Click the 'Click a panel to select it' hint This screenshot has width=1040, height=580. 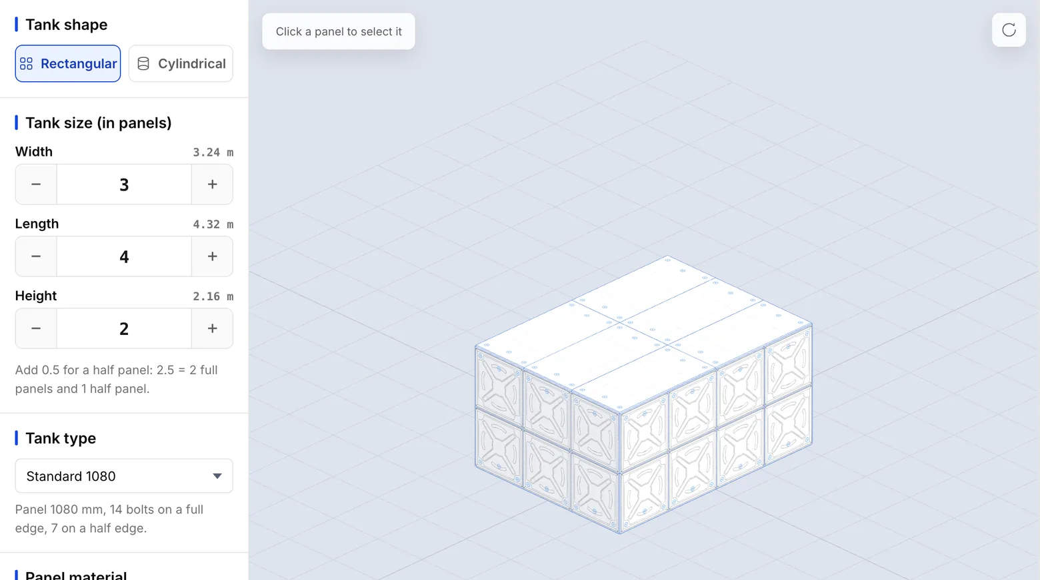tap(339, 31)
